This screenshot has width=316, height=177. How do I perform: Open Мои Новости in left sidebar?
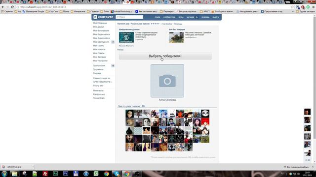(99, 49)
